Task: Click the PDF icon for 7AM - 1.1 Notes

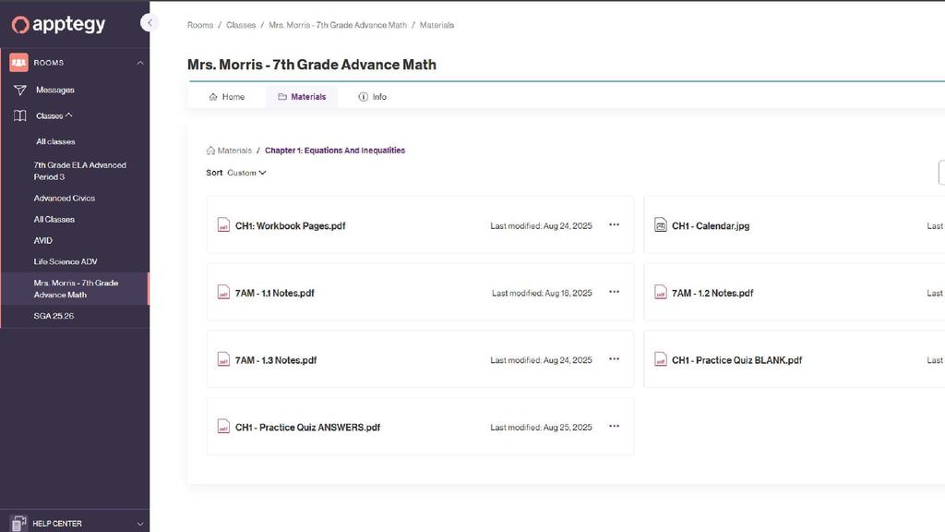Action: pos(223,292)
